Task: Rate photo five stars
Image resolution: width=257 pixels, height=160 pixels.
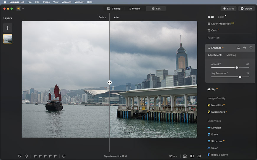Action: (55, 156)
